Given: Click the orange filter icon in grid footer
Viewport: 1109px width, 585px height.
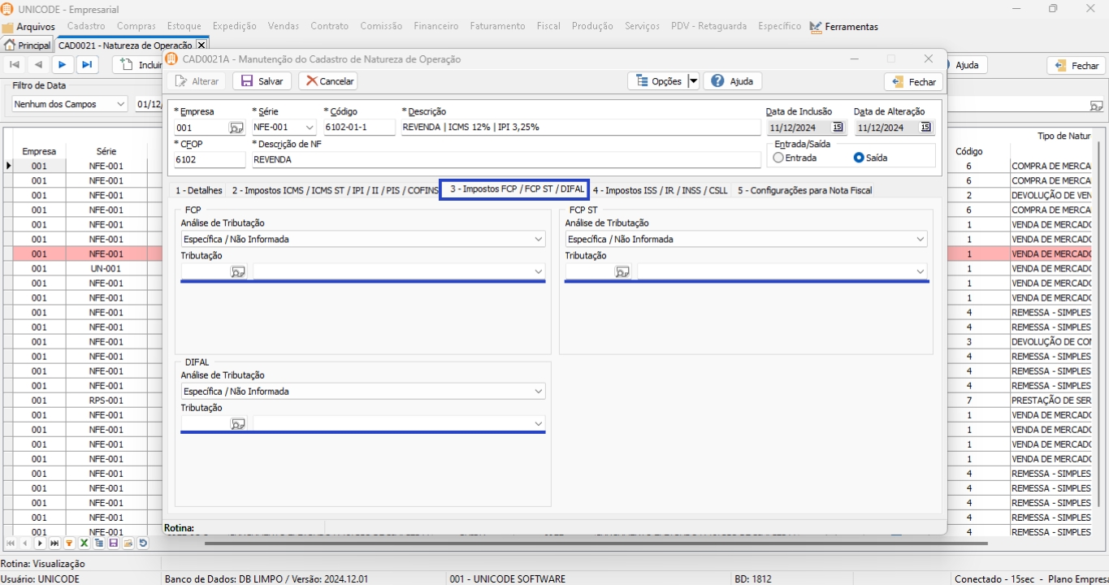Looking at the screenshot, I should click(x=69, y=544).
